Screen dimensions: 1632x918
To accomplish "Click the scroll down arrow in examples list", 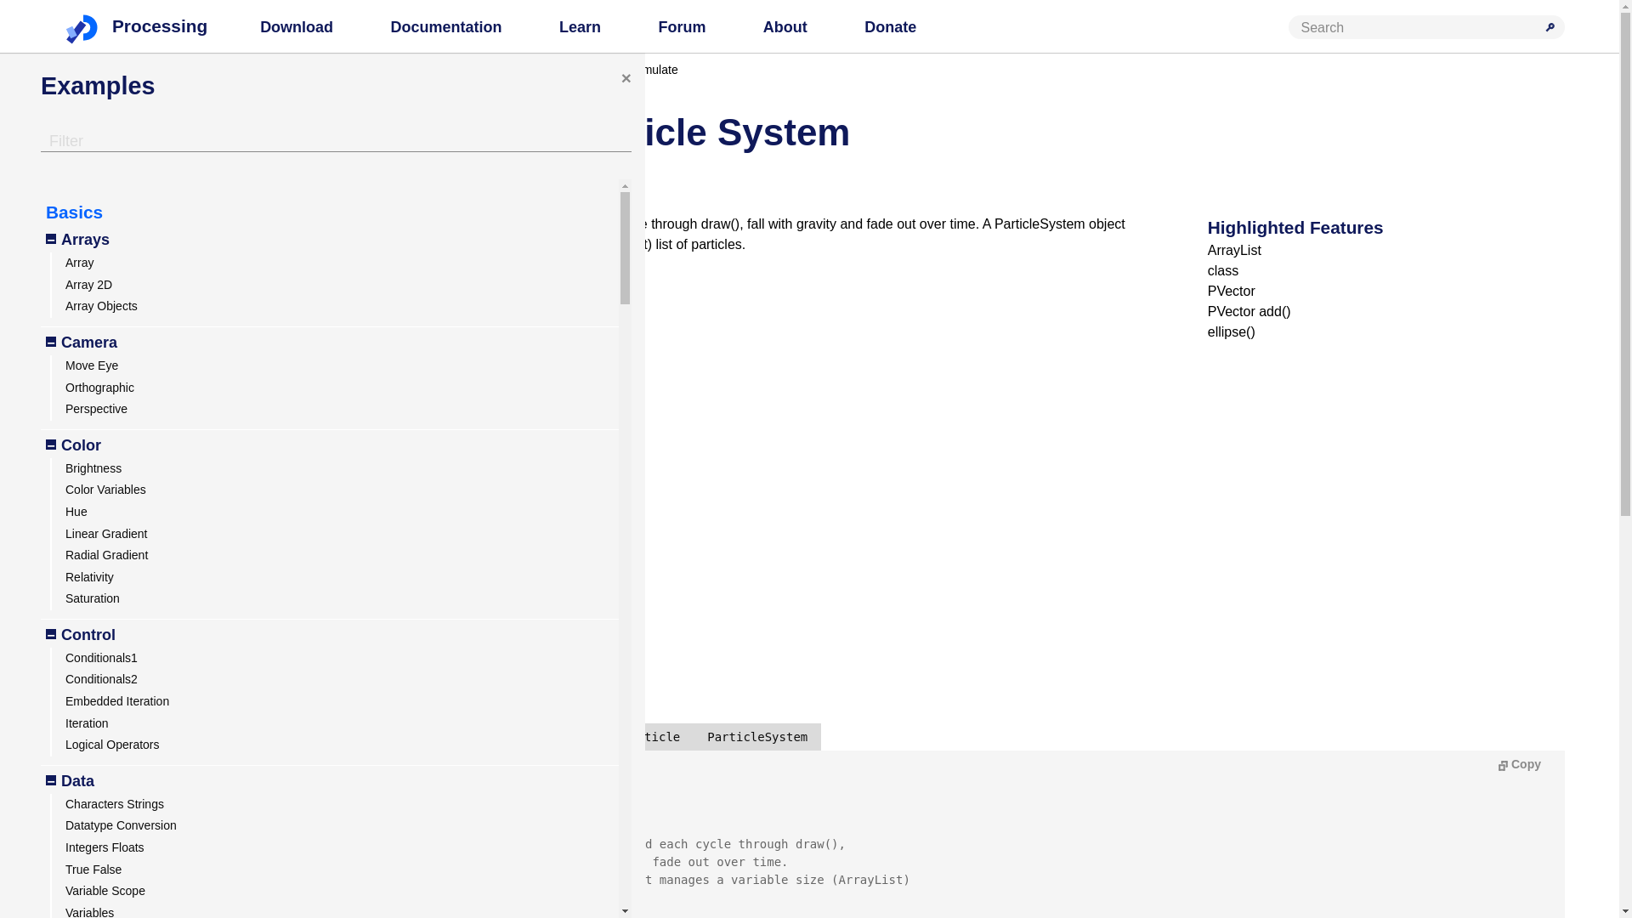I will point(625,910).
